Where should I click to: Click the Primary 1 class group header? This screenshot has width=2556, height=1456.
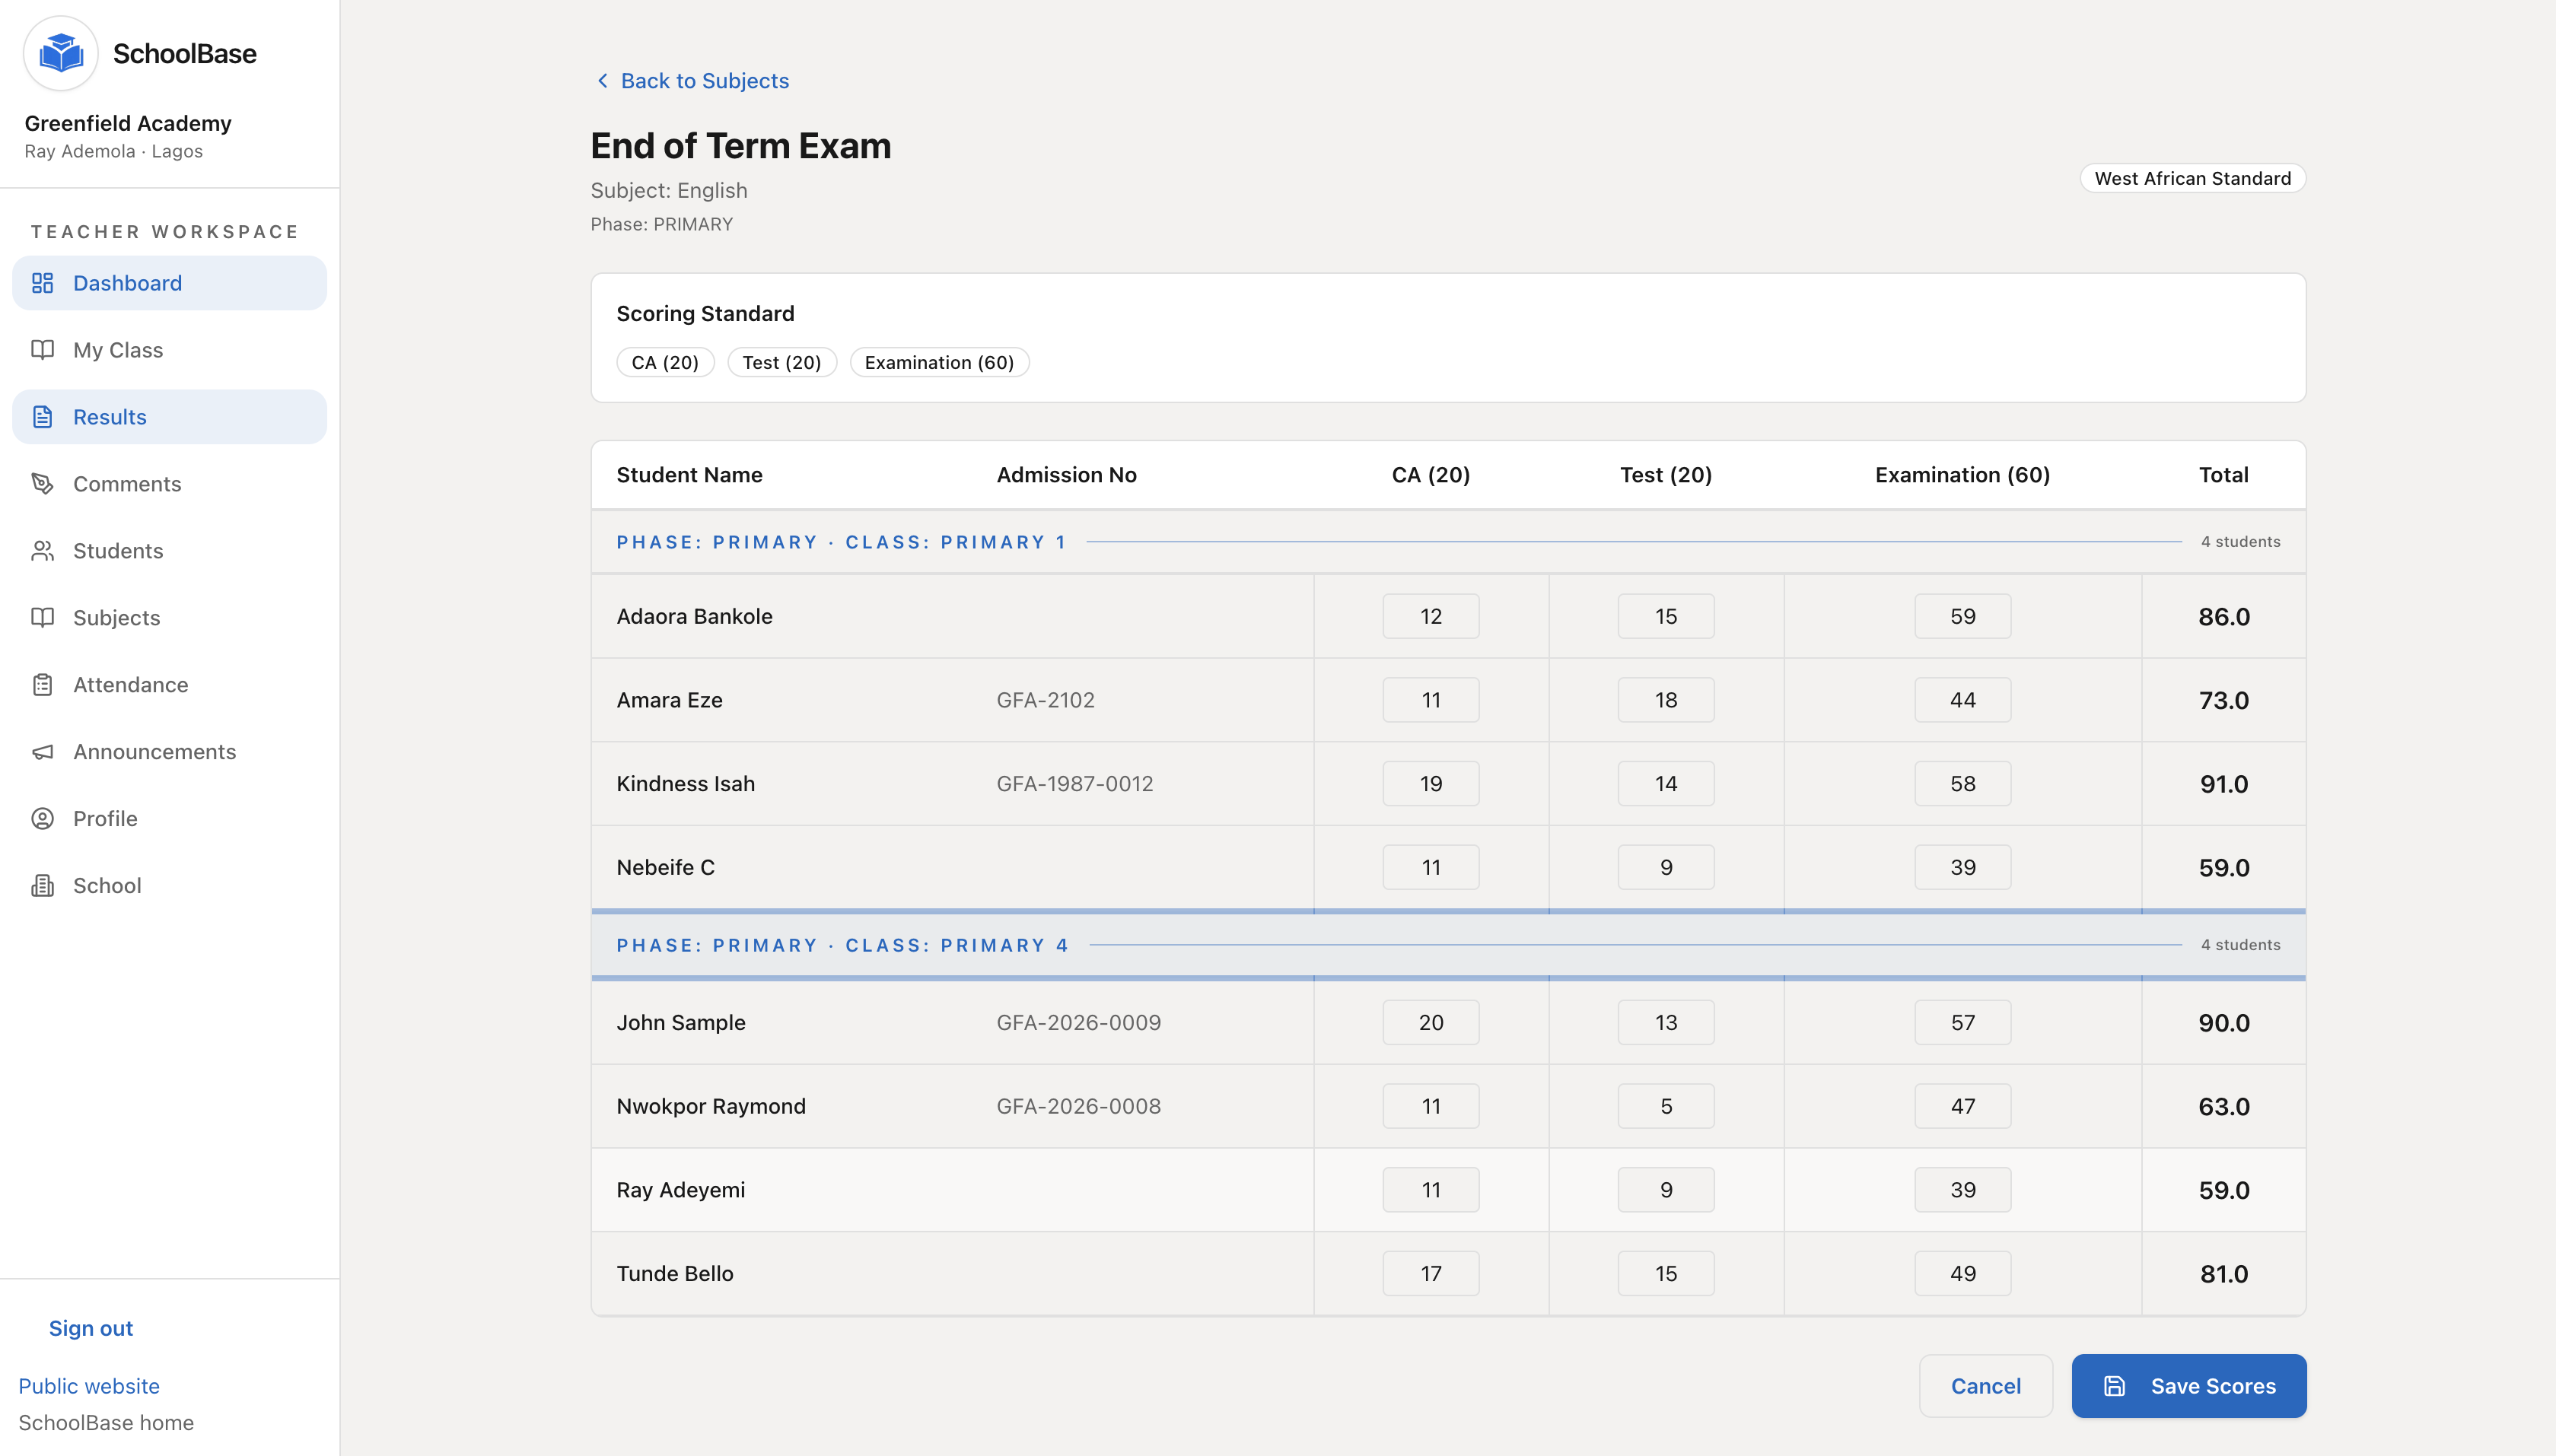tap(1448, 542)
